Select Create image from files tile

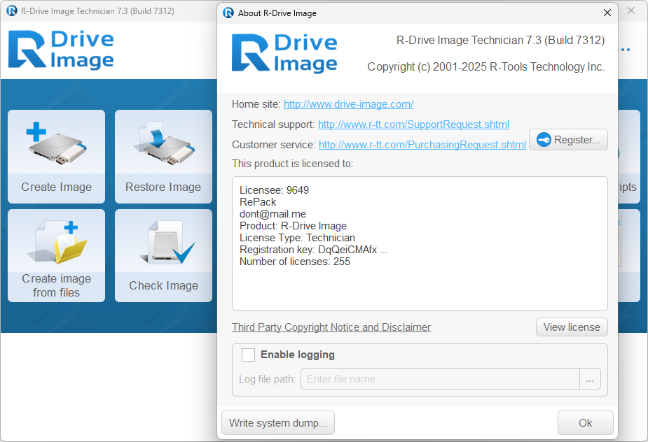coord(56,255)
